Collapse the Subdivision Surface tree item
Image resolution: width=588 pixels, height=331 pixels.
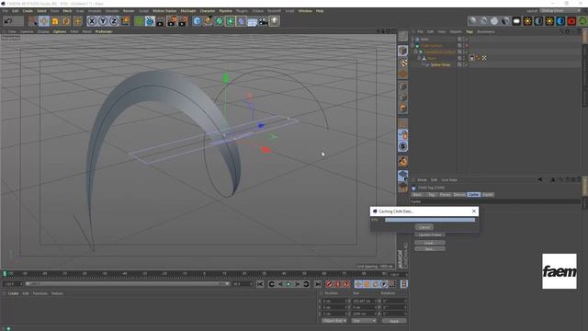[416, 51]
